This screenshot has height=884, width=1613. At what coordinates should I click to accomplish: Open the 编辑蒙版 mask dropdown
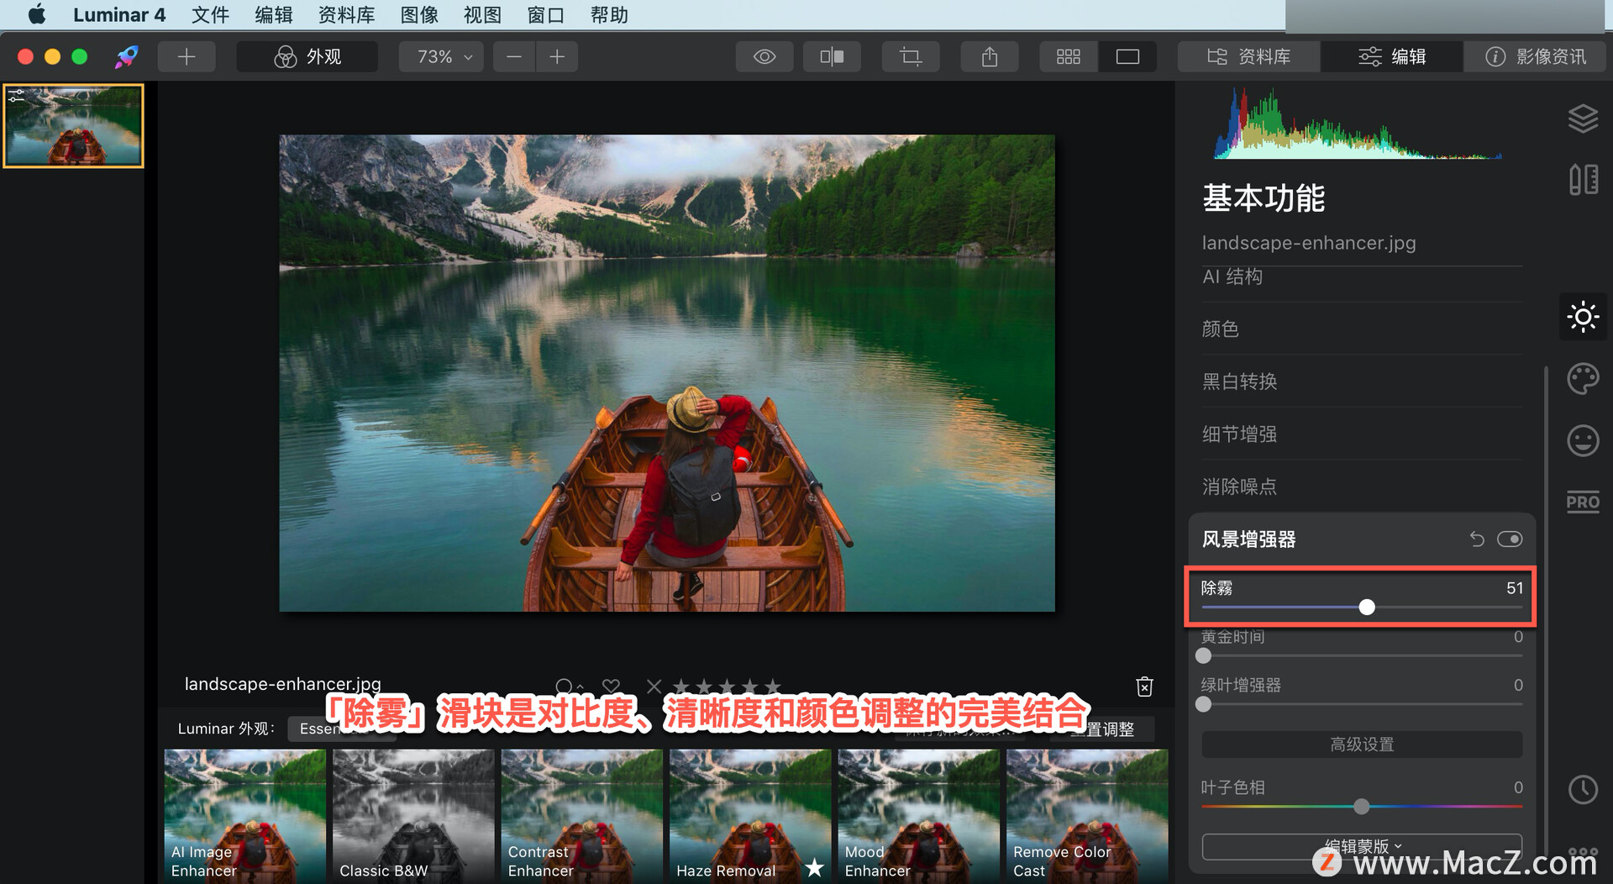coord(1362,846)
